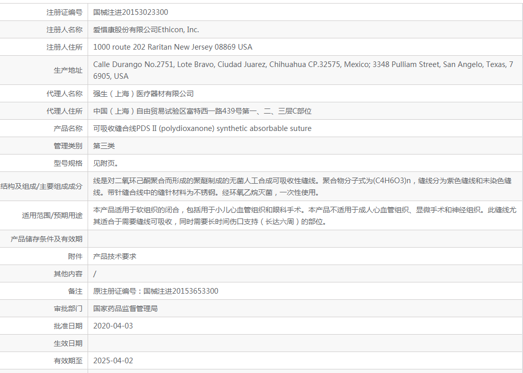Select the 审批部门 label
Image resolution: width=523 pixels, height=373 pixels.
pos(68,309)
